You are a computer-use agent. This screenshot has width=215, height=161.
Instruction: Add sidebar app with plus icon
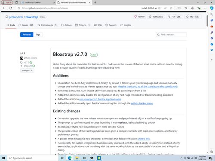tap(212, 60)
